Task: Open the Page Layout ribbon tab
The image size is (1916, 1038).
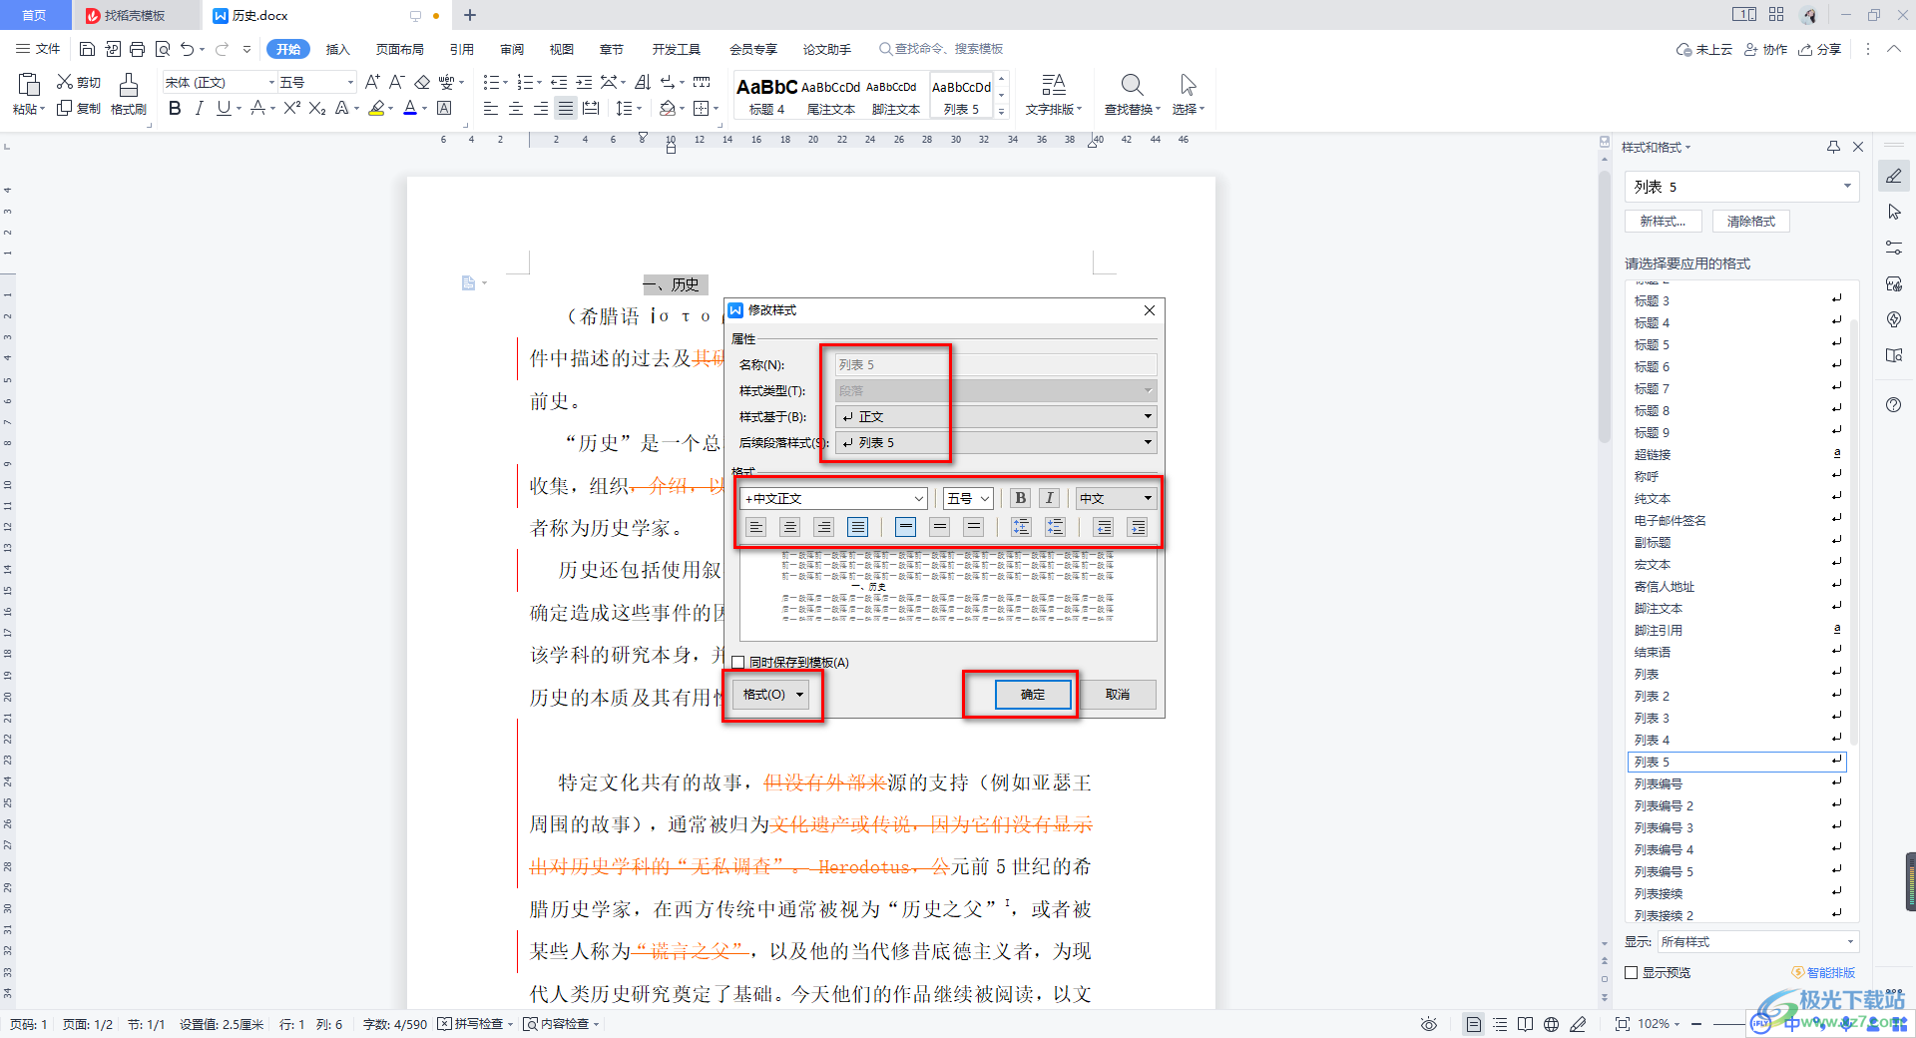Action: point(399,49)
